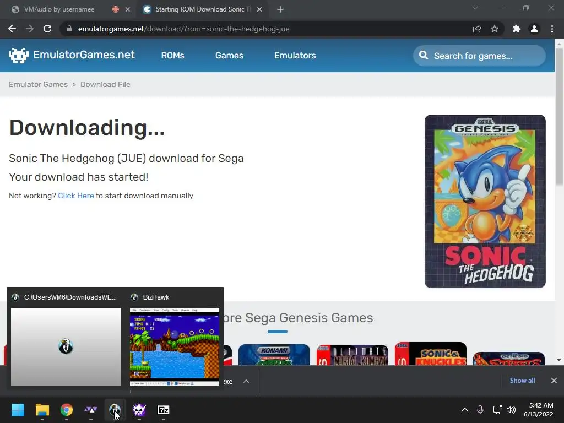Show all downloads

tap(522, 381)
